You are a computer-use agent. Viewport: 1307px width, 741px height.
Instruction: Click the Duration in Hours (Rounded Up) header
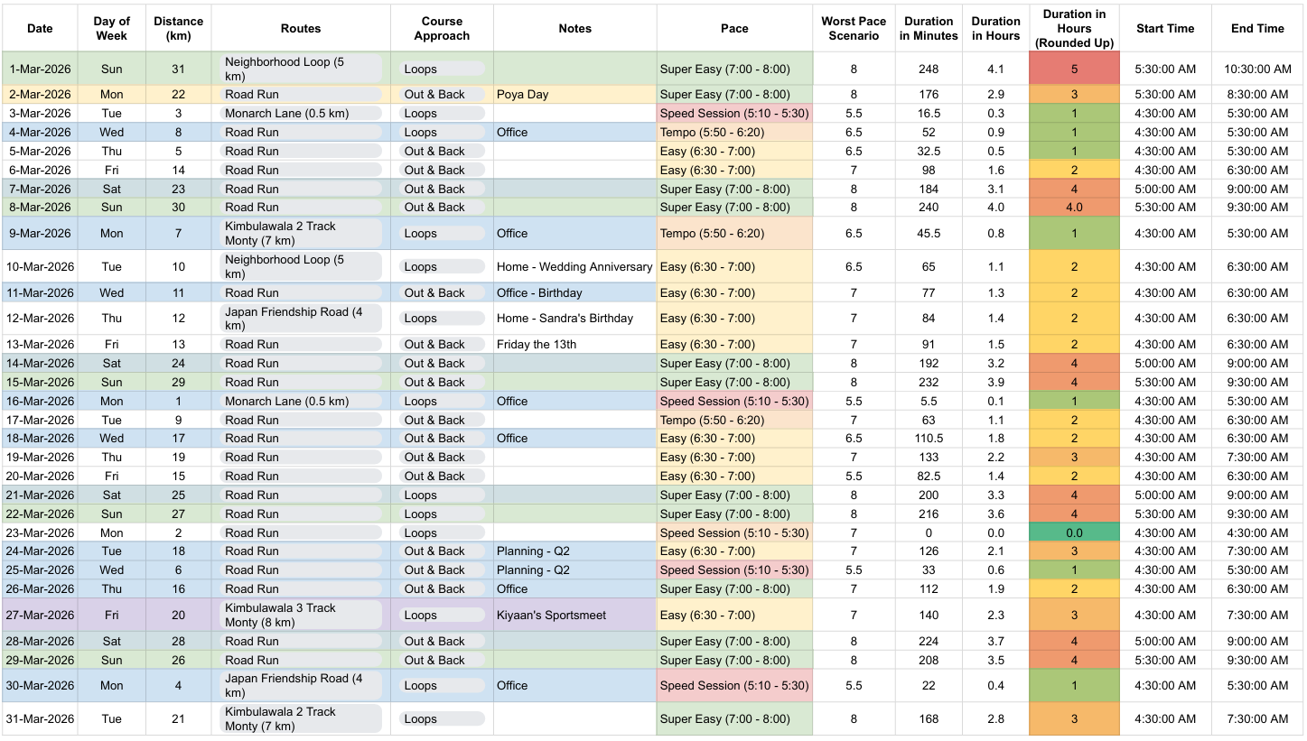(1074, 29)
